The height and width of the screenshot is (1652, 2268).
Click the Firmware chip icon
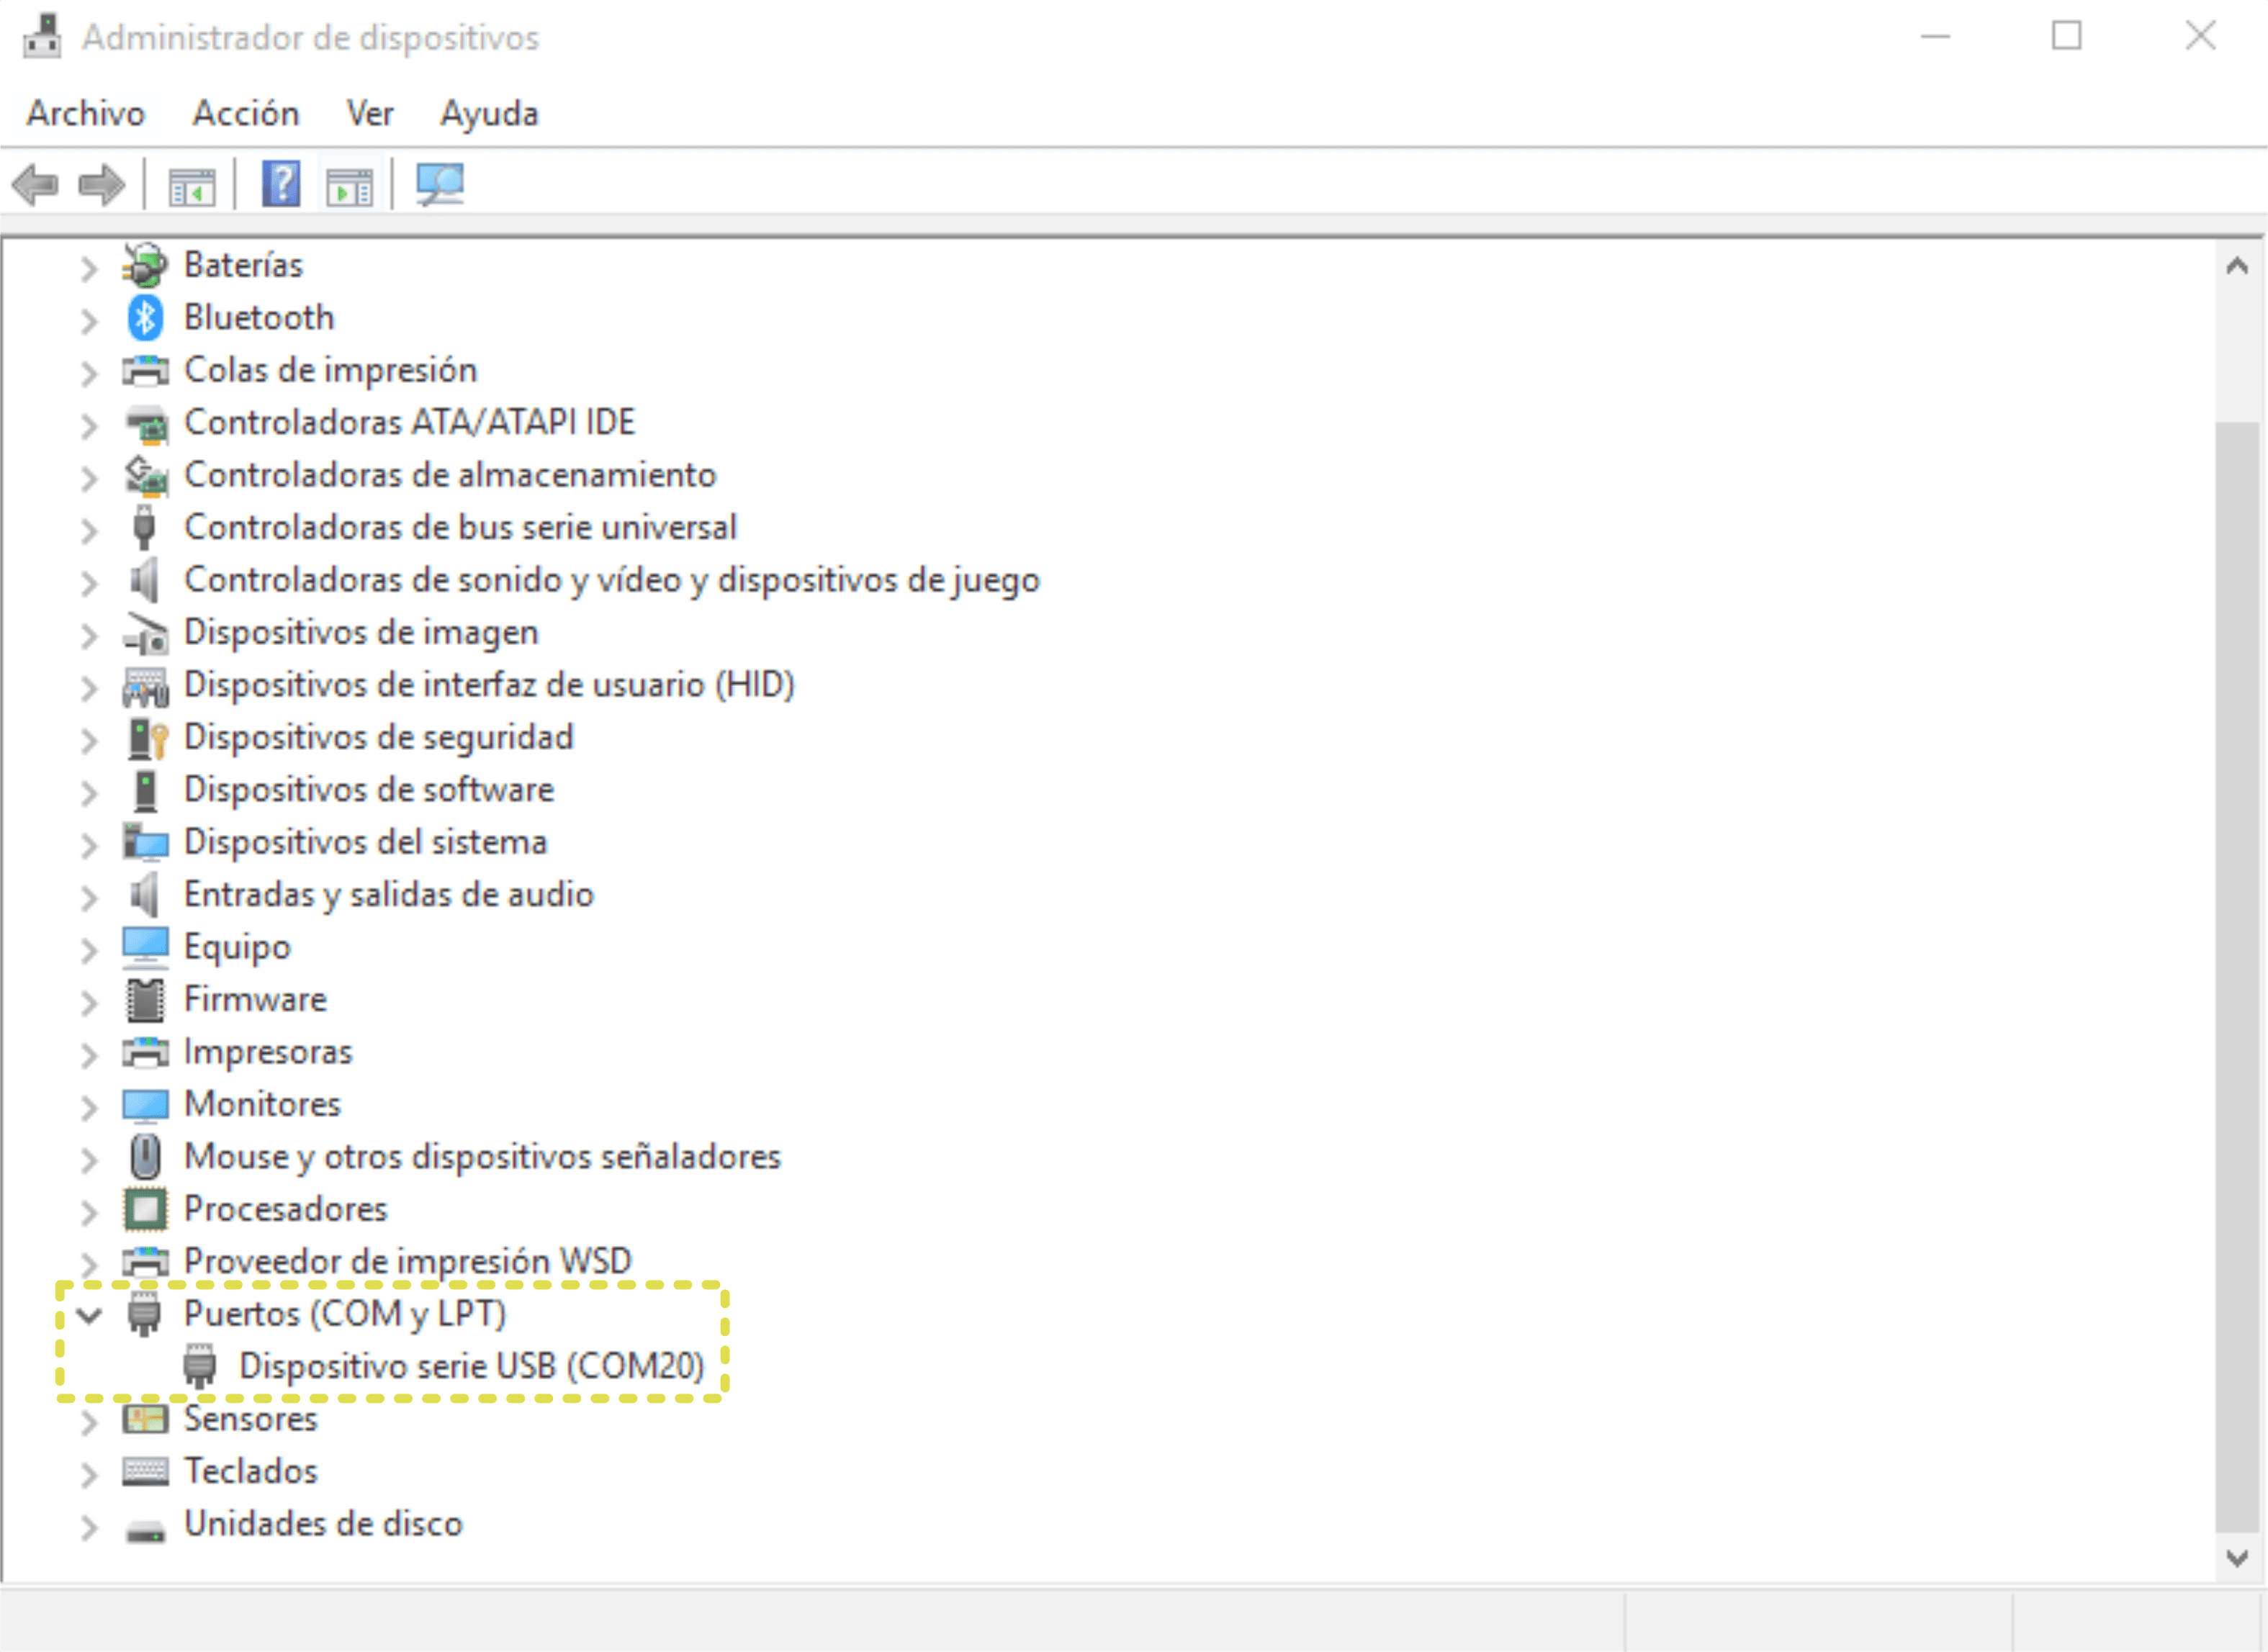tap(146, 1000)
